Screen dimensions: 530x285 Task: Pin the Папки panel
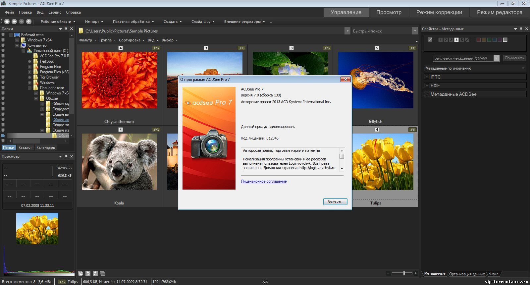(66, 29)
